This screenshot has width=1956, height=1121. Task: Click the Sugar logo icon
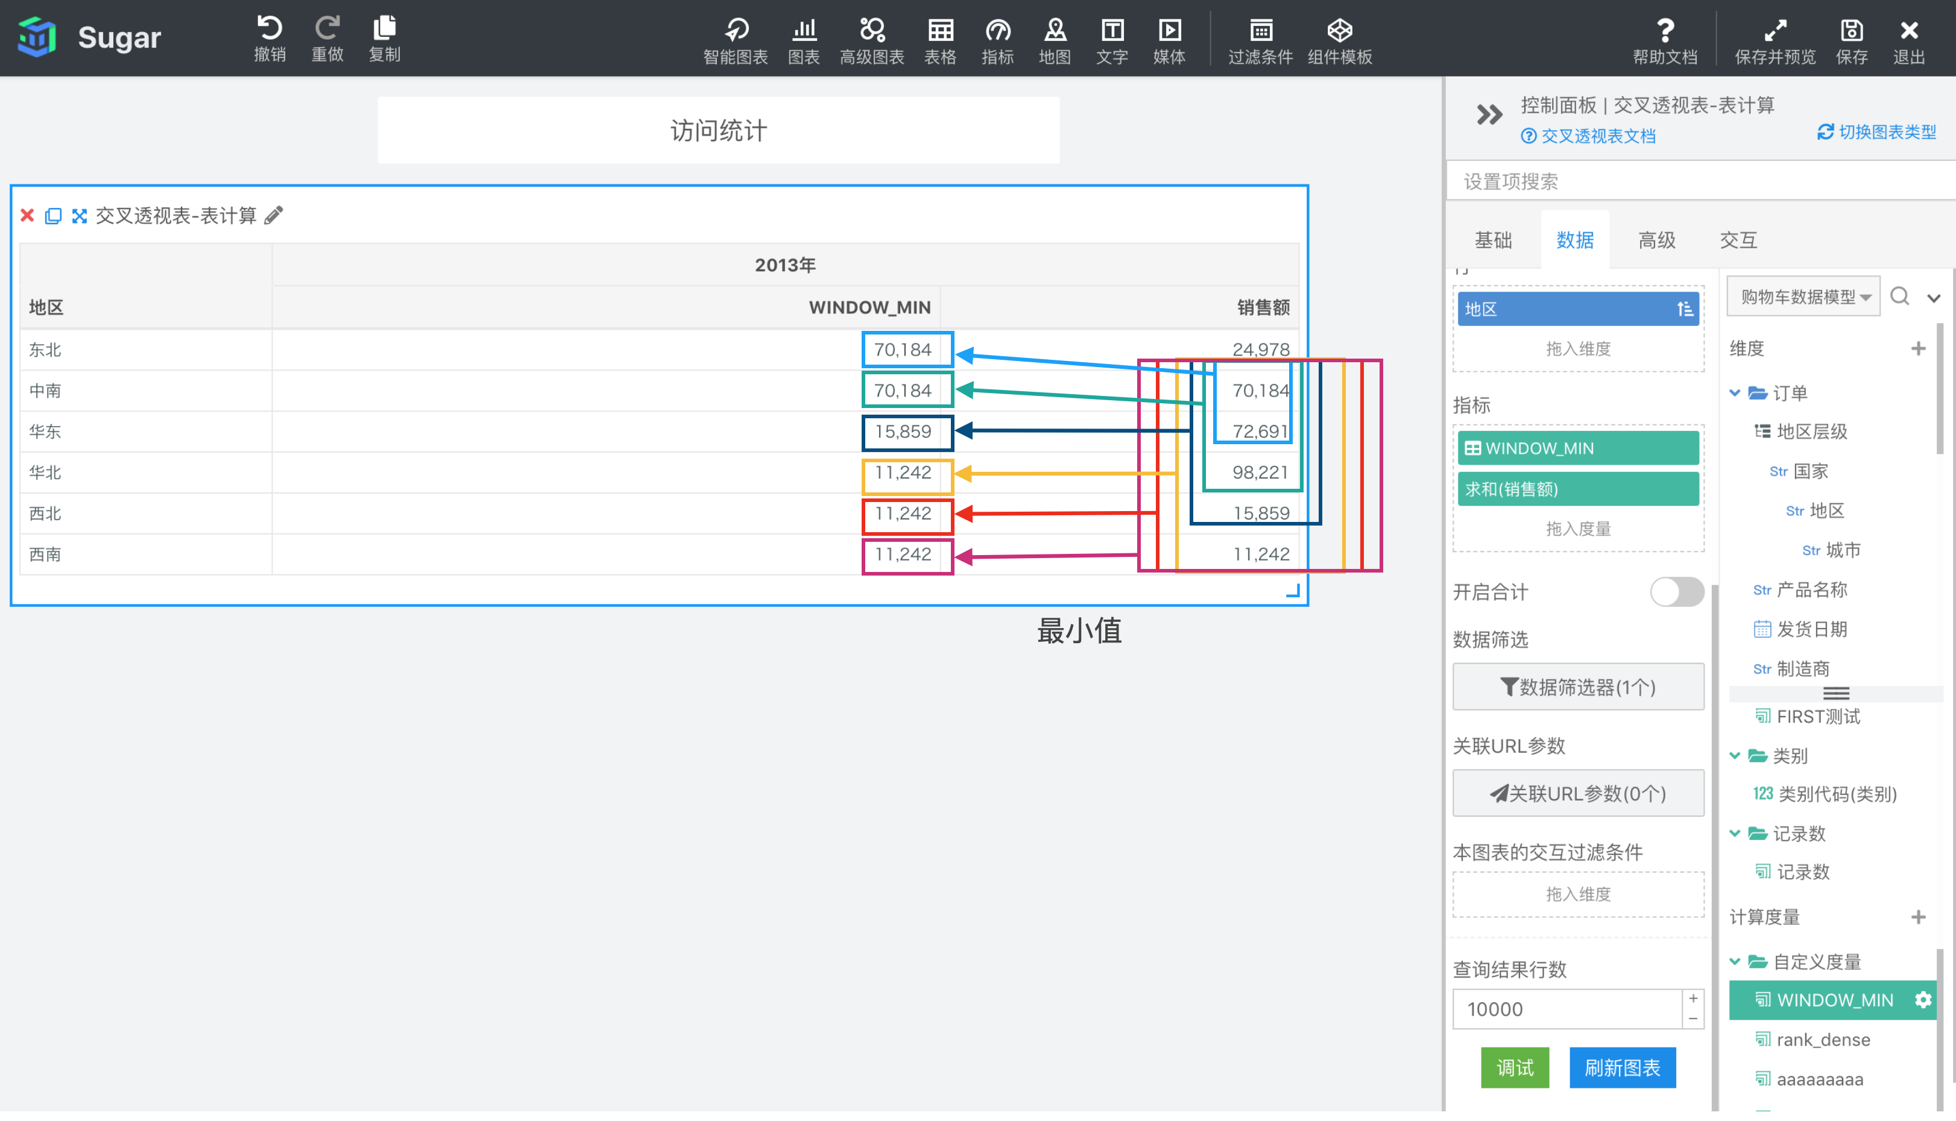(x=36, y=36)
